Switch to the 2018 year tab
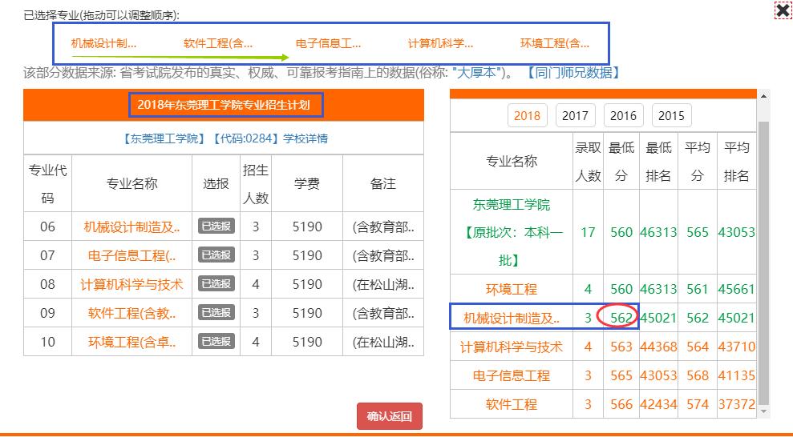 click(x=527, y=115)
